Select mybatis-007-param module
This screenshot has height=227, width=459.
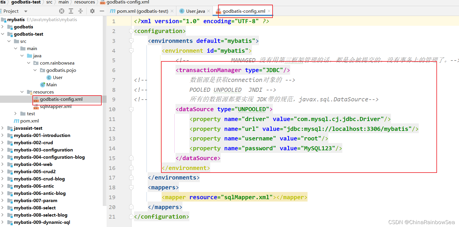click(x=36, y=200)
